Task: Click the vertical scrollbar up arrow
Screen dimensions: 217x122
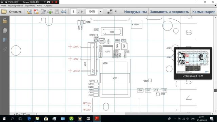Action: (x=216, y=18)
